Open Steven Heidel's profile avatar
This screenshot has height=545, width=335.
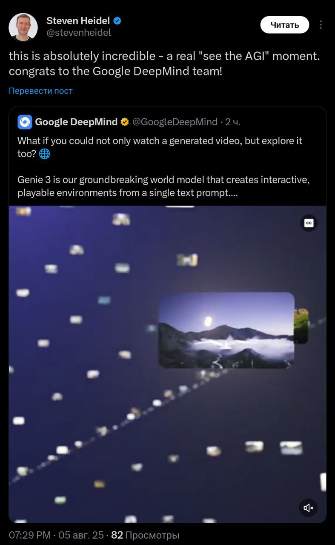click(x=23, y=27)
